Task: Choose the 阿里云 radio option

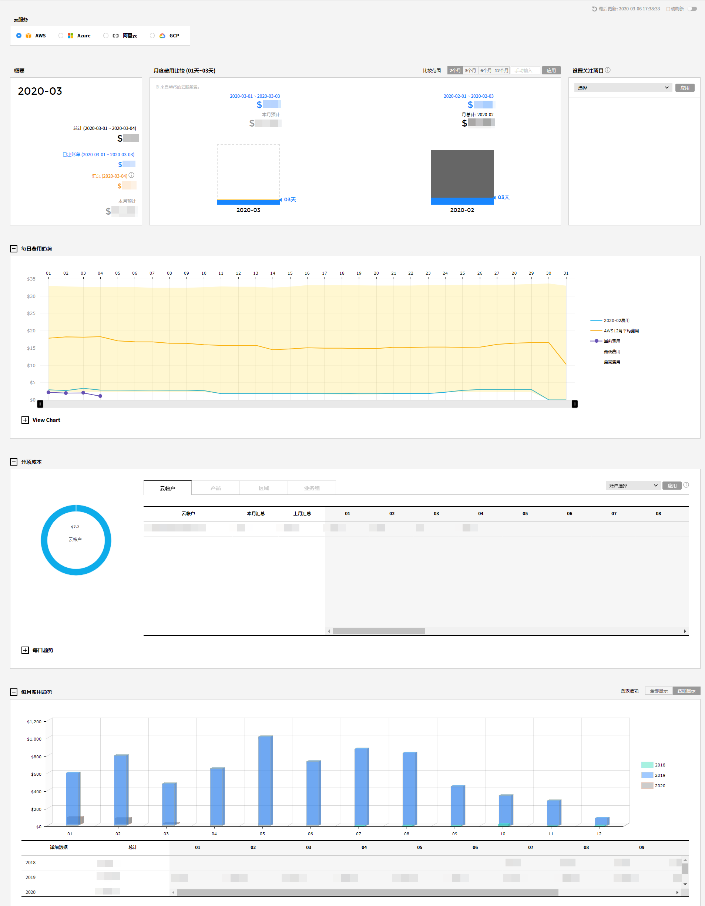Action: (x=106, y=36)
